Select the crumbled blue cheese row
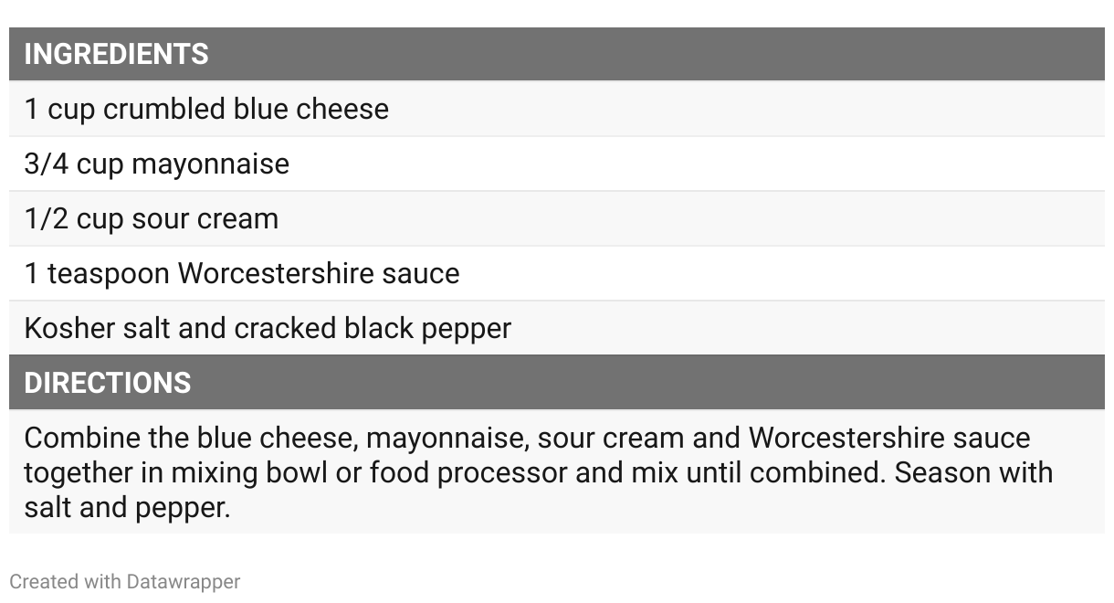 click(x=557, y=109)
